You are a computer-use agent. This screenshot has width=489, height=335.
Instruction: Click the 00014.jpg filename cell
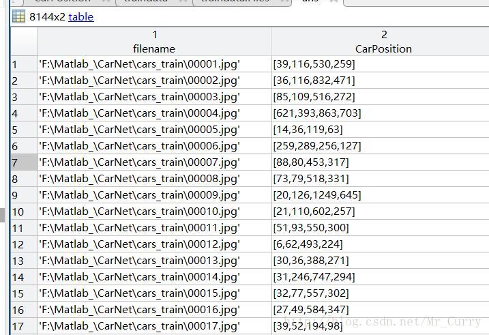pos(155,277)
